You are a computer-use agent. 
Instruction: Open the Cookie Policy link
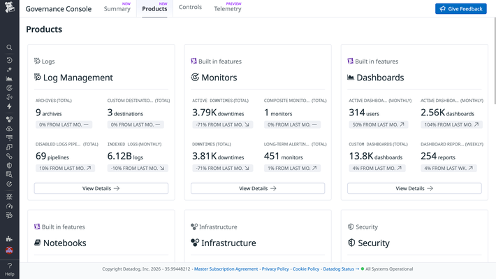pos(305,269)
